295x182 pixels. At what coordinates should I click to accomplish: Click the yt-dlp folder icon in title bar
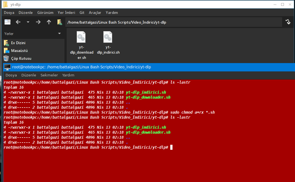[x=6, y=4]
